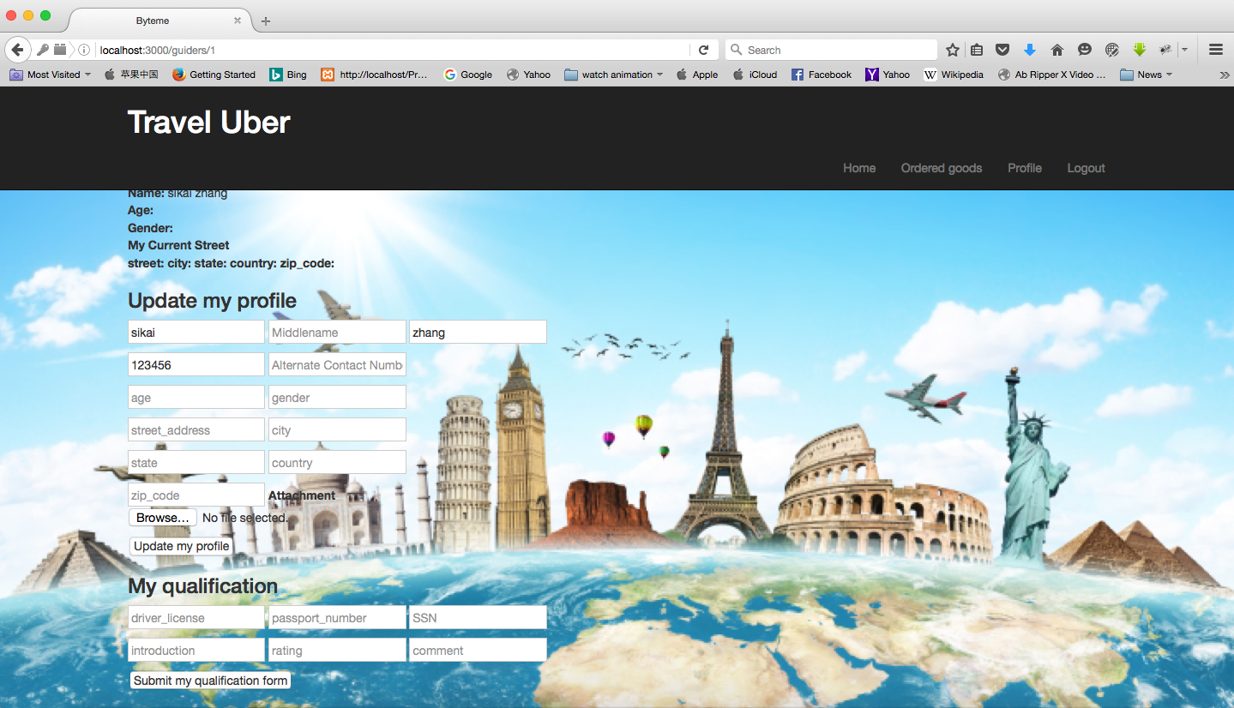Screen dimensions: 1234x708
Task: Focus the country input field
Action: [337, 462]
